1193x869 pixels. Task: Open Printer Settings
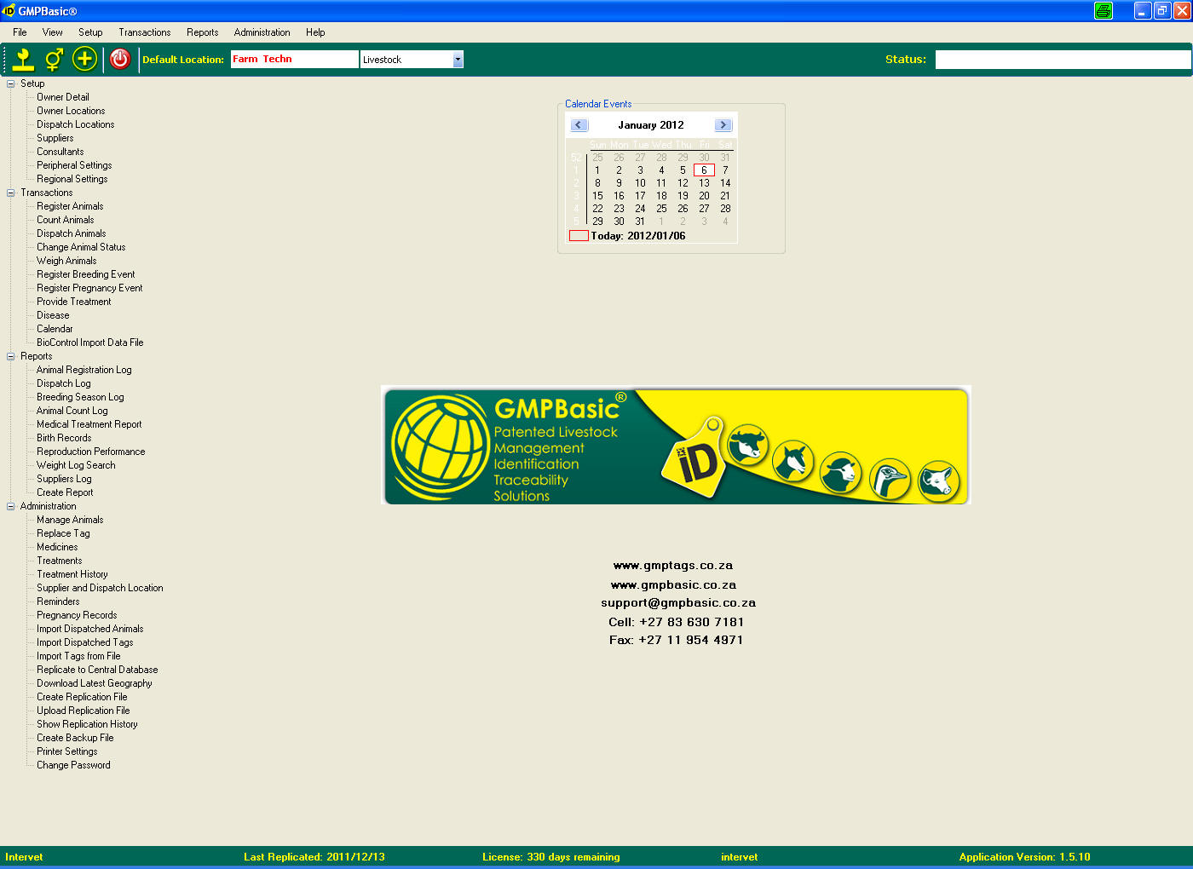pyautogui.click(x=66, y=751)
